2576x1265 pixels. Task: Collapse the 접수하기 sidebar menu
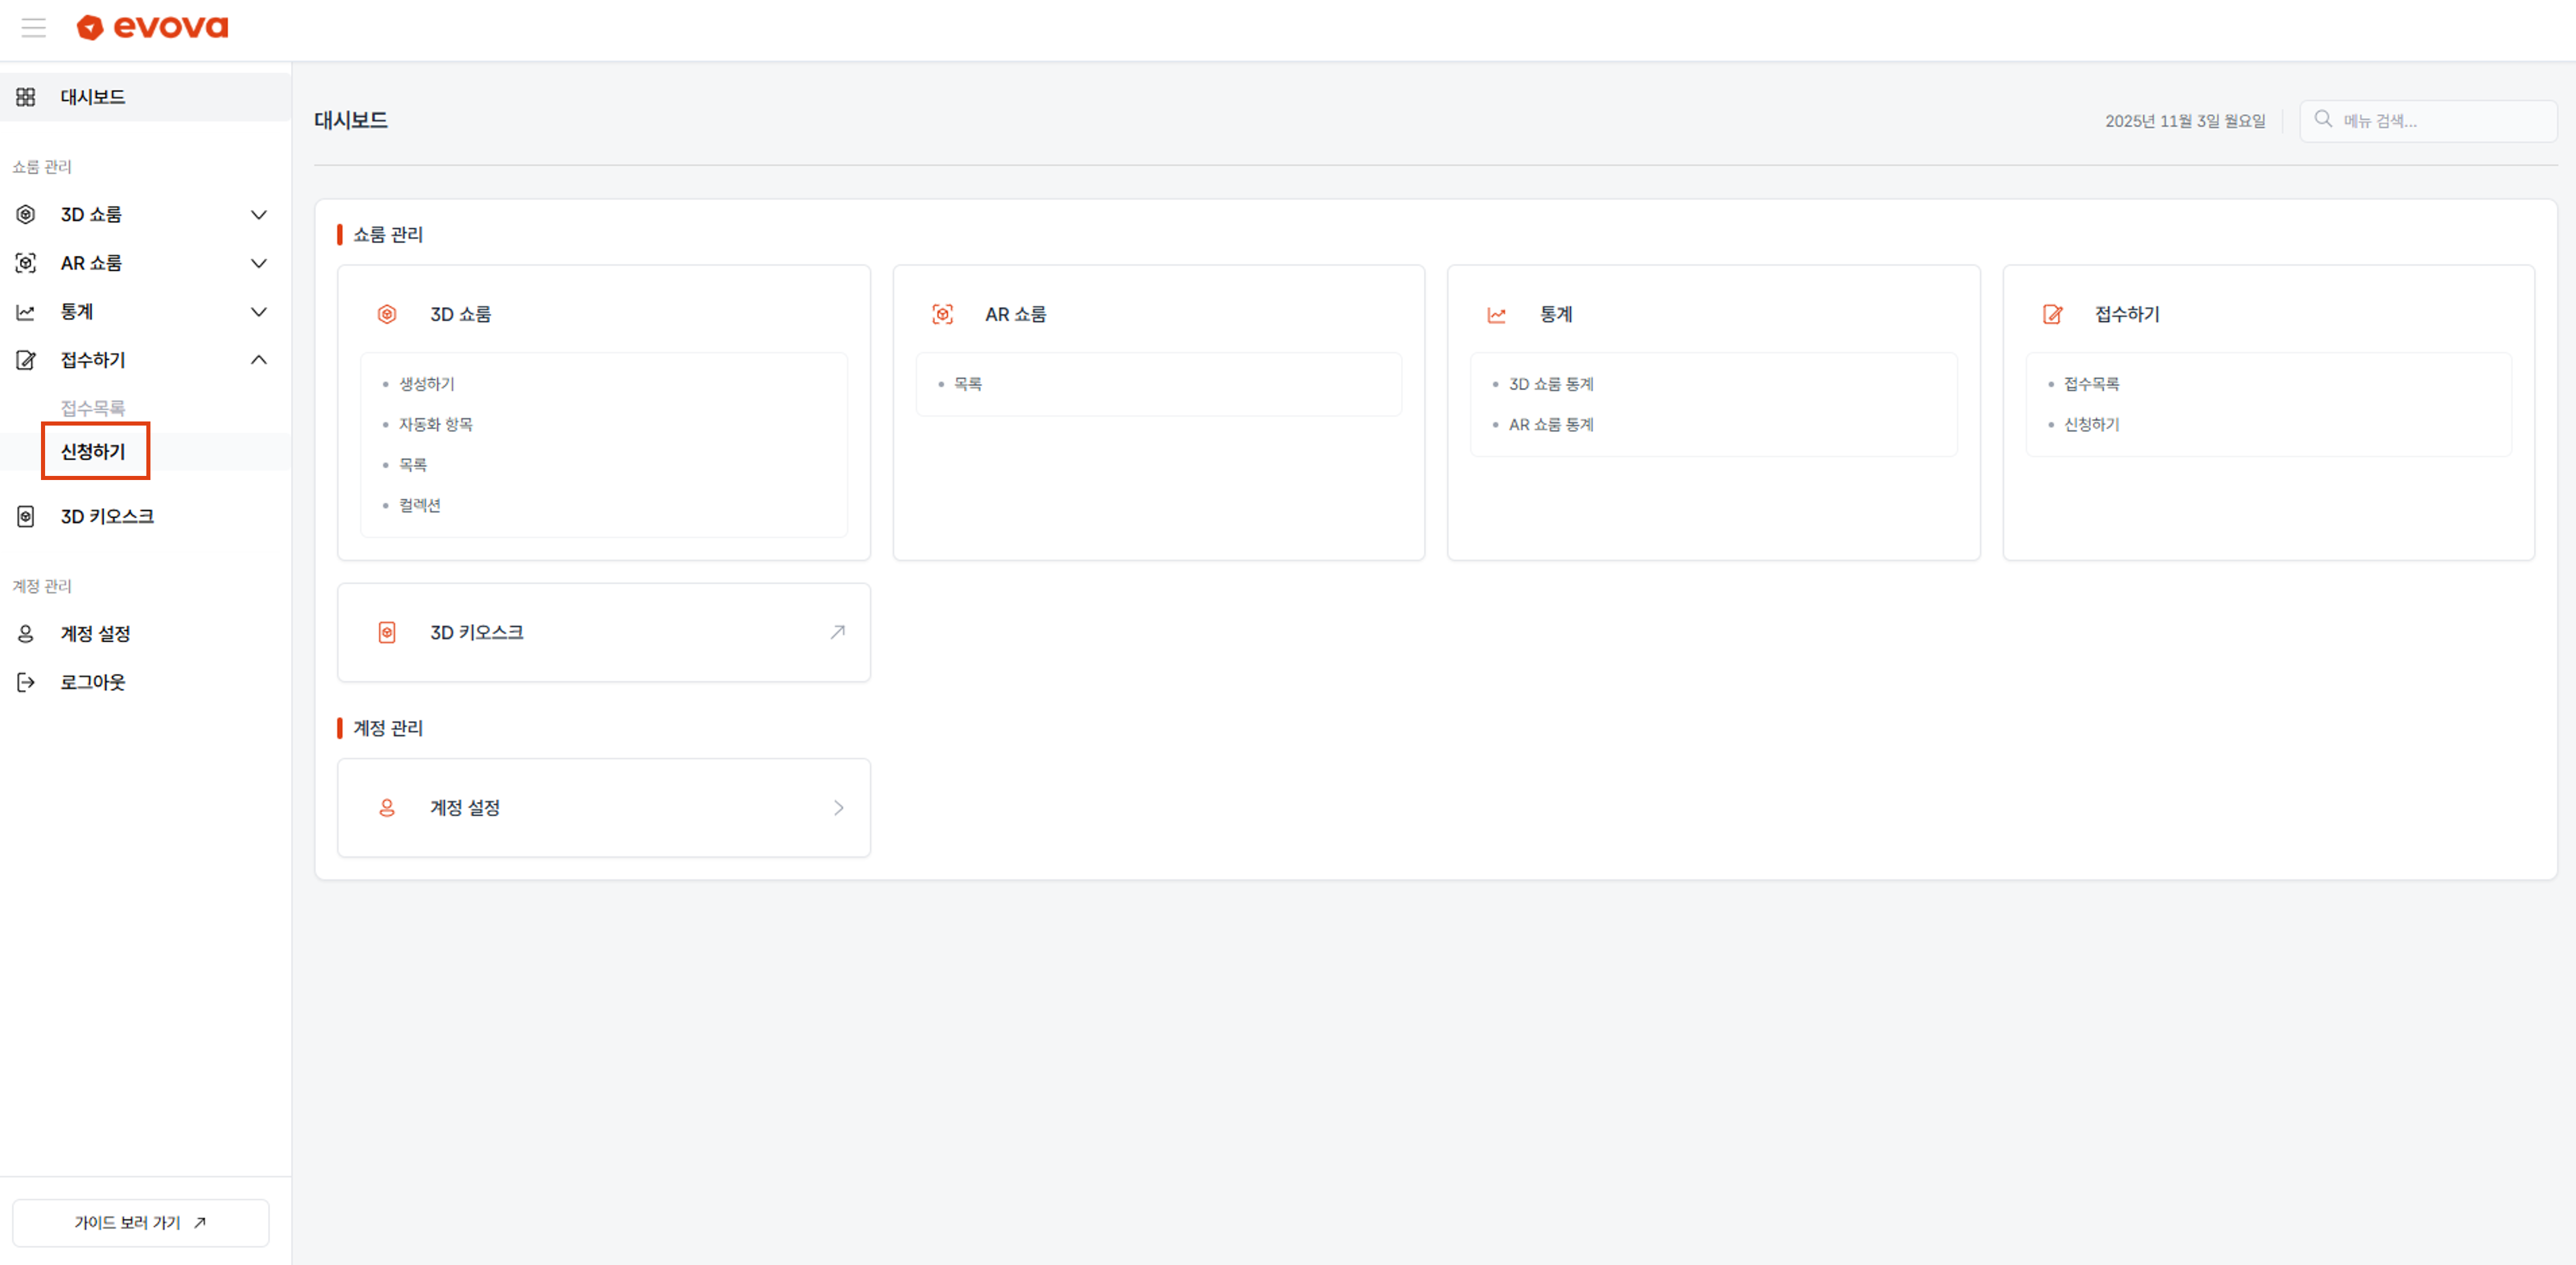point(258,360)
